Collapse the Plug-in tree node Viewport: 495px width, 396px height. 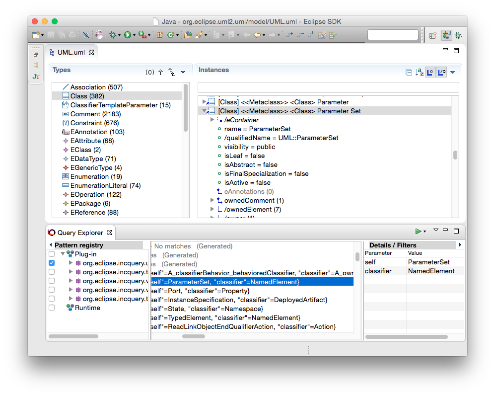tap(63, 254)
